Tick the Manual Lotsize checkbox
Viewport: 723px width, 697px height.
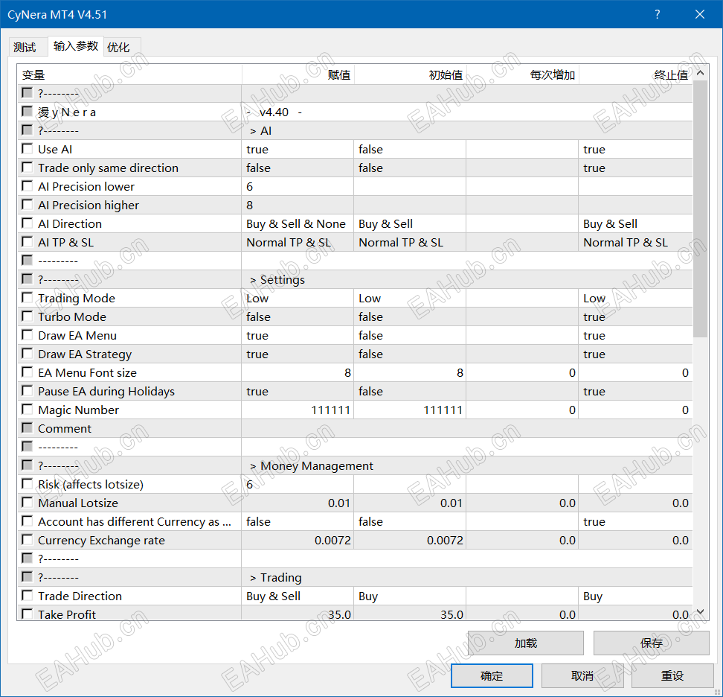click(x=28, y=502)
